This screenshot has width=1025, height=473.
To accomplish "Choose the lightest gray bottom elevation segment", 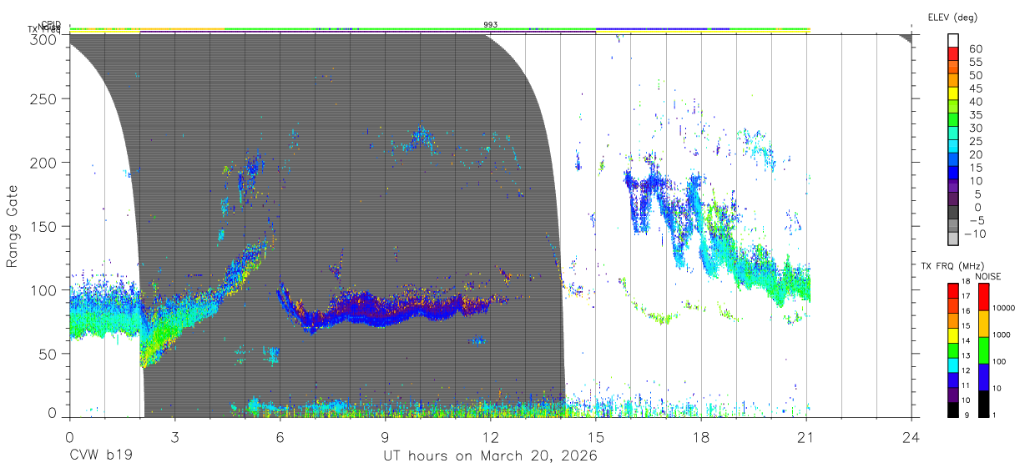I will (954, 240).
